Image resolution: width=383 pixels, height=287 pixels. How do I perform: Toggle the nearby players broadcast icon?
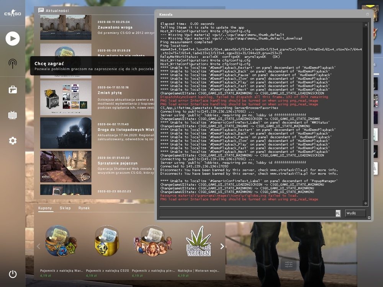coord(13,64)
